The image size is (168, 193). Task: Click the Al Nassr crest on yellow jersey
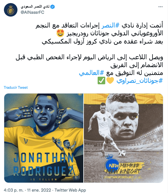pyautogui.click(x=59, y=141)
